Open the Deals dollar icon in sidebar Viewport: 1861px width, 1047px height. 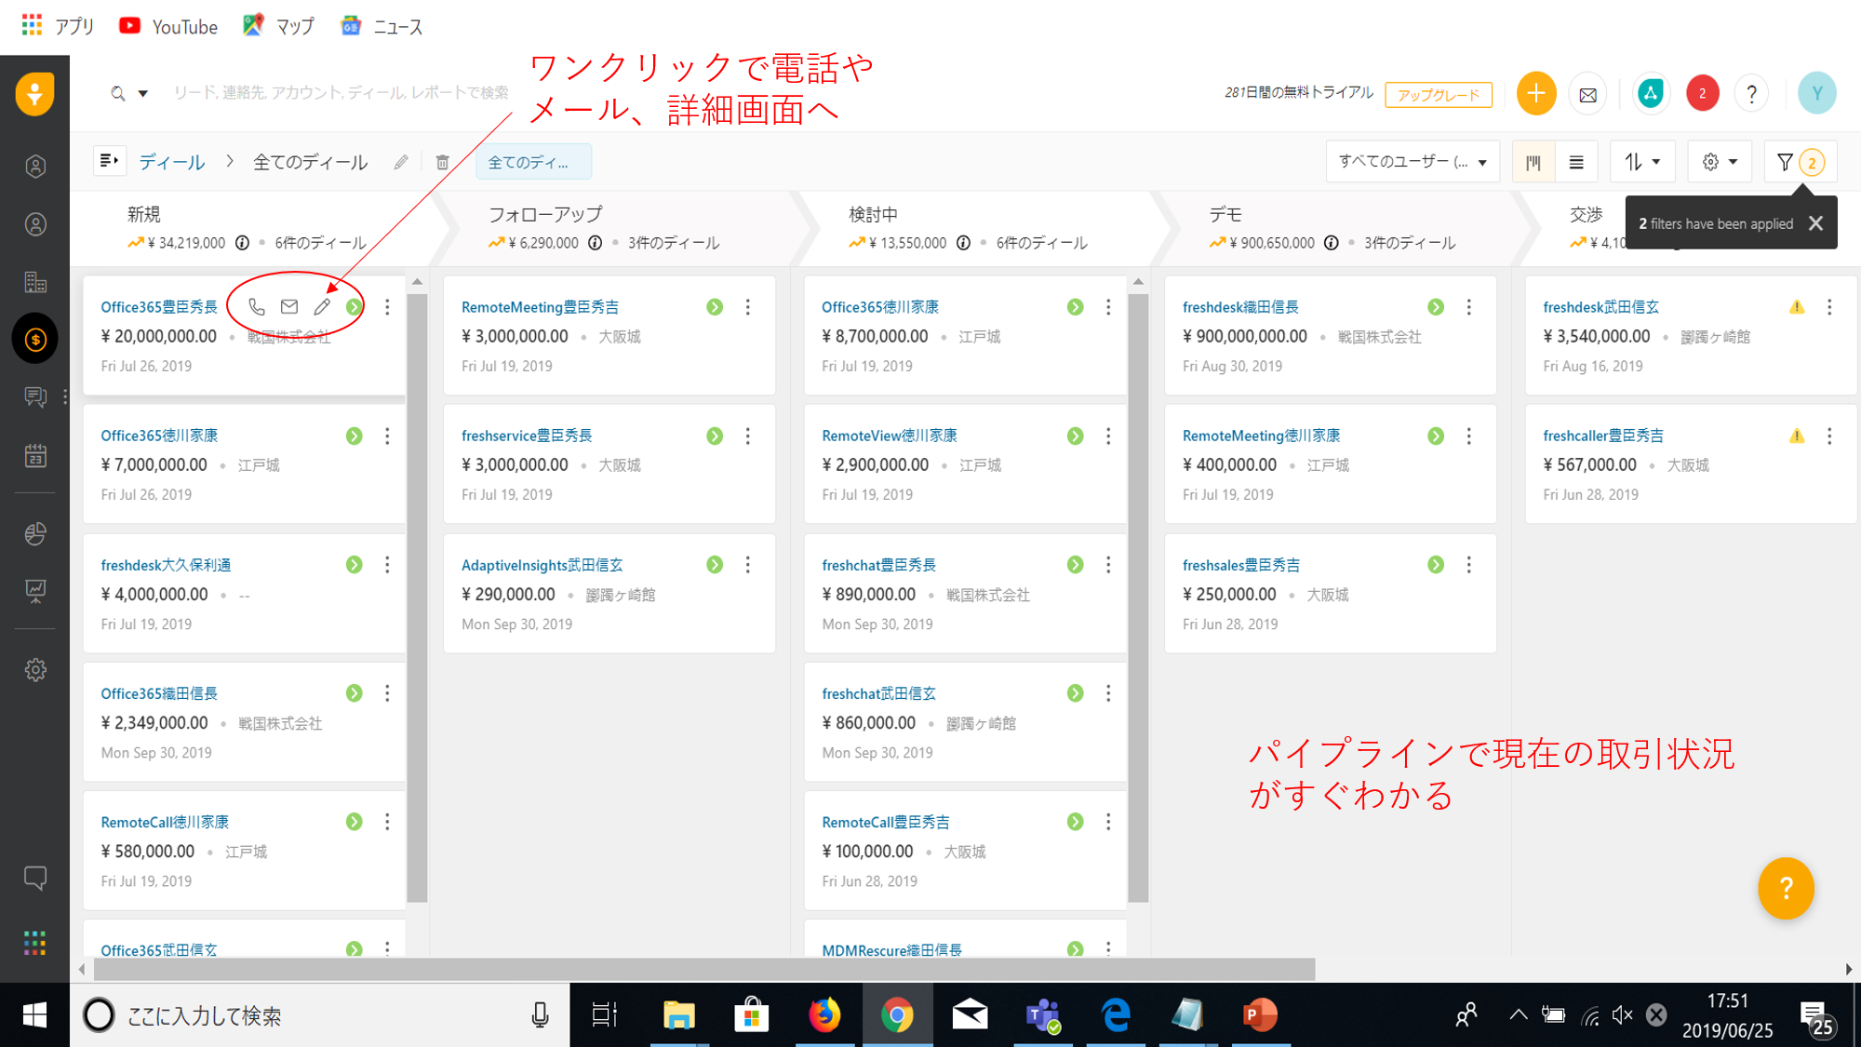(x=35, y=340)
